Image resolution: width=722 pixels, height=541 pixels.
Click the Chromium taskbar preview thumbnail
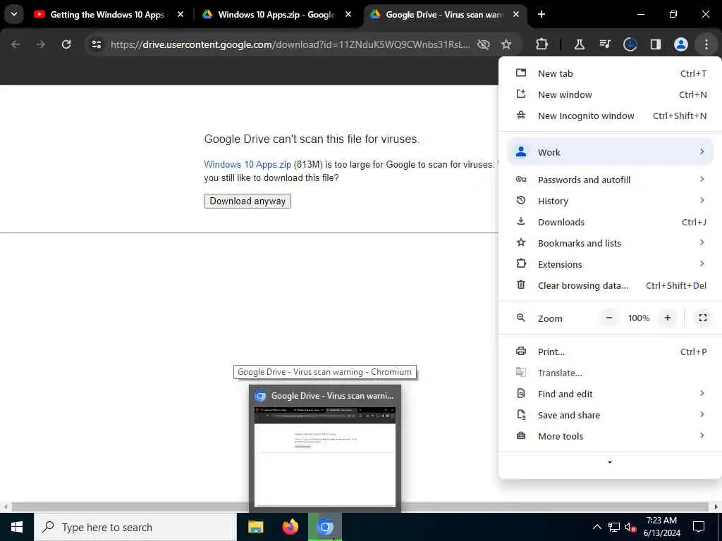pyautogui.click(x=325, y=456)
